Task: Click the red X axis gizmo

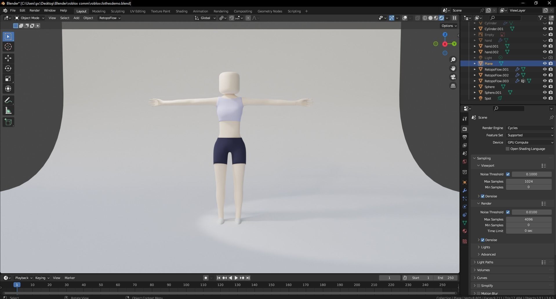Action: [x=445, y=44]
